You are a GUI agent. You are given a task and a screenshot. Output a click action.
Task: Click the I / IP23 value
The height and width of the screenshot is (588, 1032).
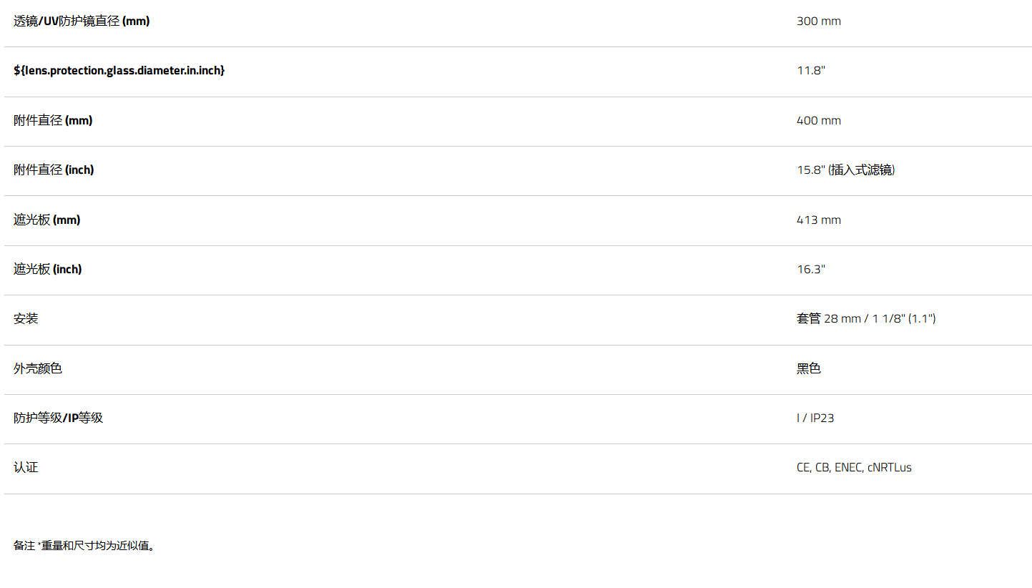click(x=815, y=418)
